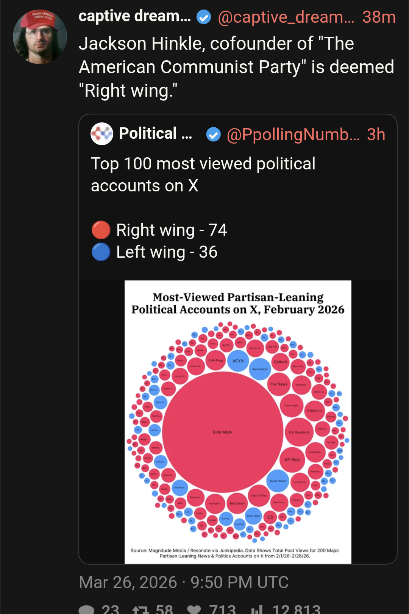This screenshot has height=614, width=409.
Task: Click the captive dream display name
Action: (x=134, y=16)
